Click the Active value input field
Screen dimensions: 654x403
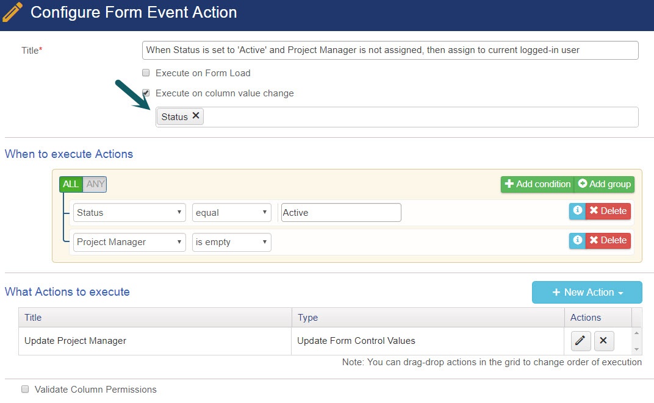click(340, 213)
